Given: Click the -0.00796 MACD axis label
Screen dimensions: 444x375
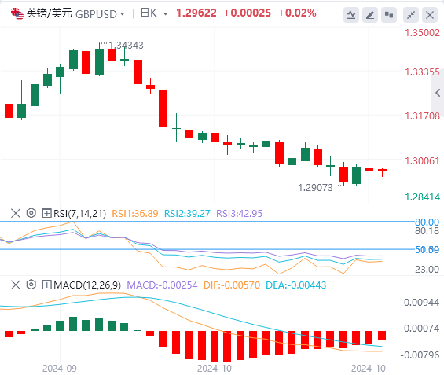Looking at the screenshot, I should tap(420, 355).
